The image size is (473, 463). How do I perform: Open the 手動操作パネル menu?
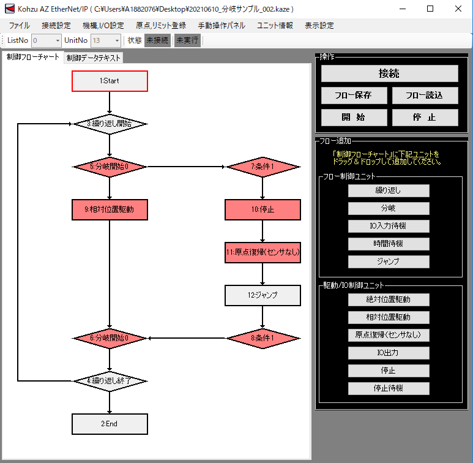(222, 26)
